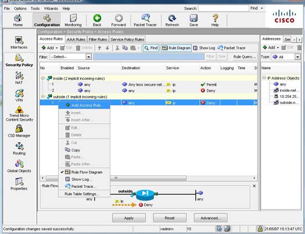Click the Advanced button
The height and width of the screenshot is (234, 305).
click(x=211, y=218)
